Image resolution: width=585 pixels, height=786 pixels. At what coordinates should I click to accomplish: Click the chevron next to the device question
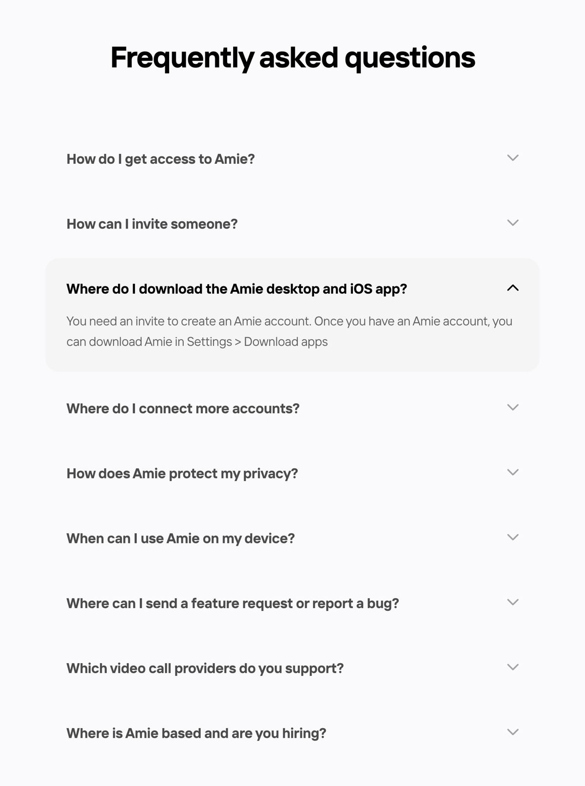(512, 537)
